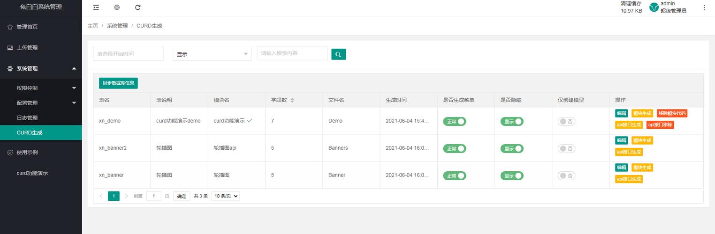
Task: Expand the 配置管理 submenu arrow
Action: tap(74, 103)
